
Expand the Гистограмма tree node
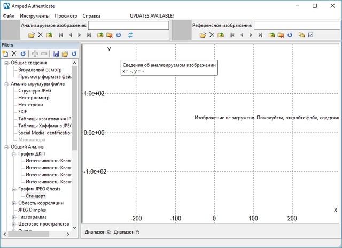(x=14, y=217)
